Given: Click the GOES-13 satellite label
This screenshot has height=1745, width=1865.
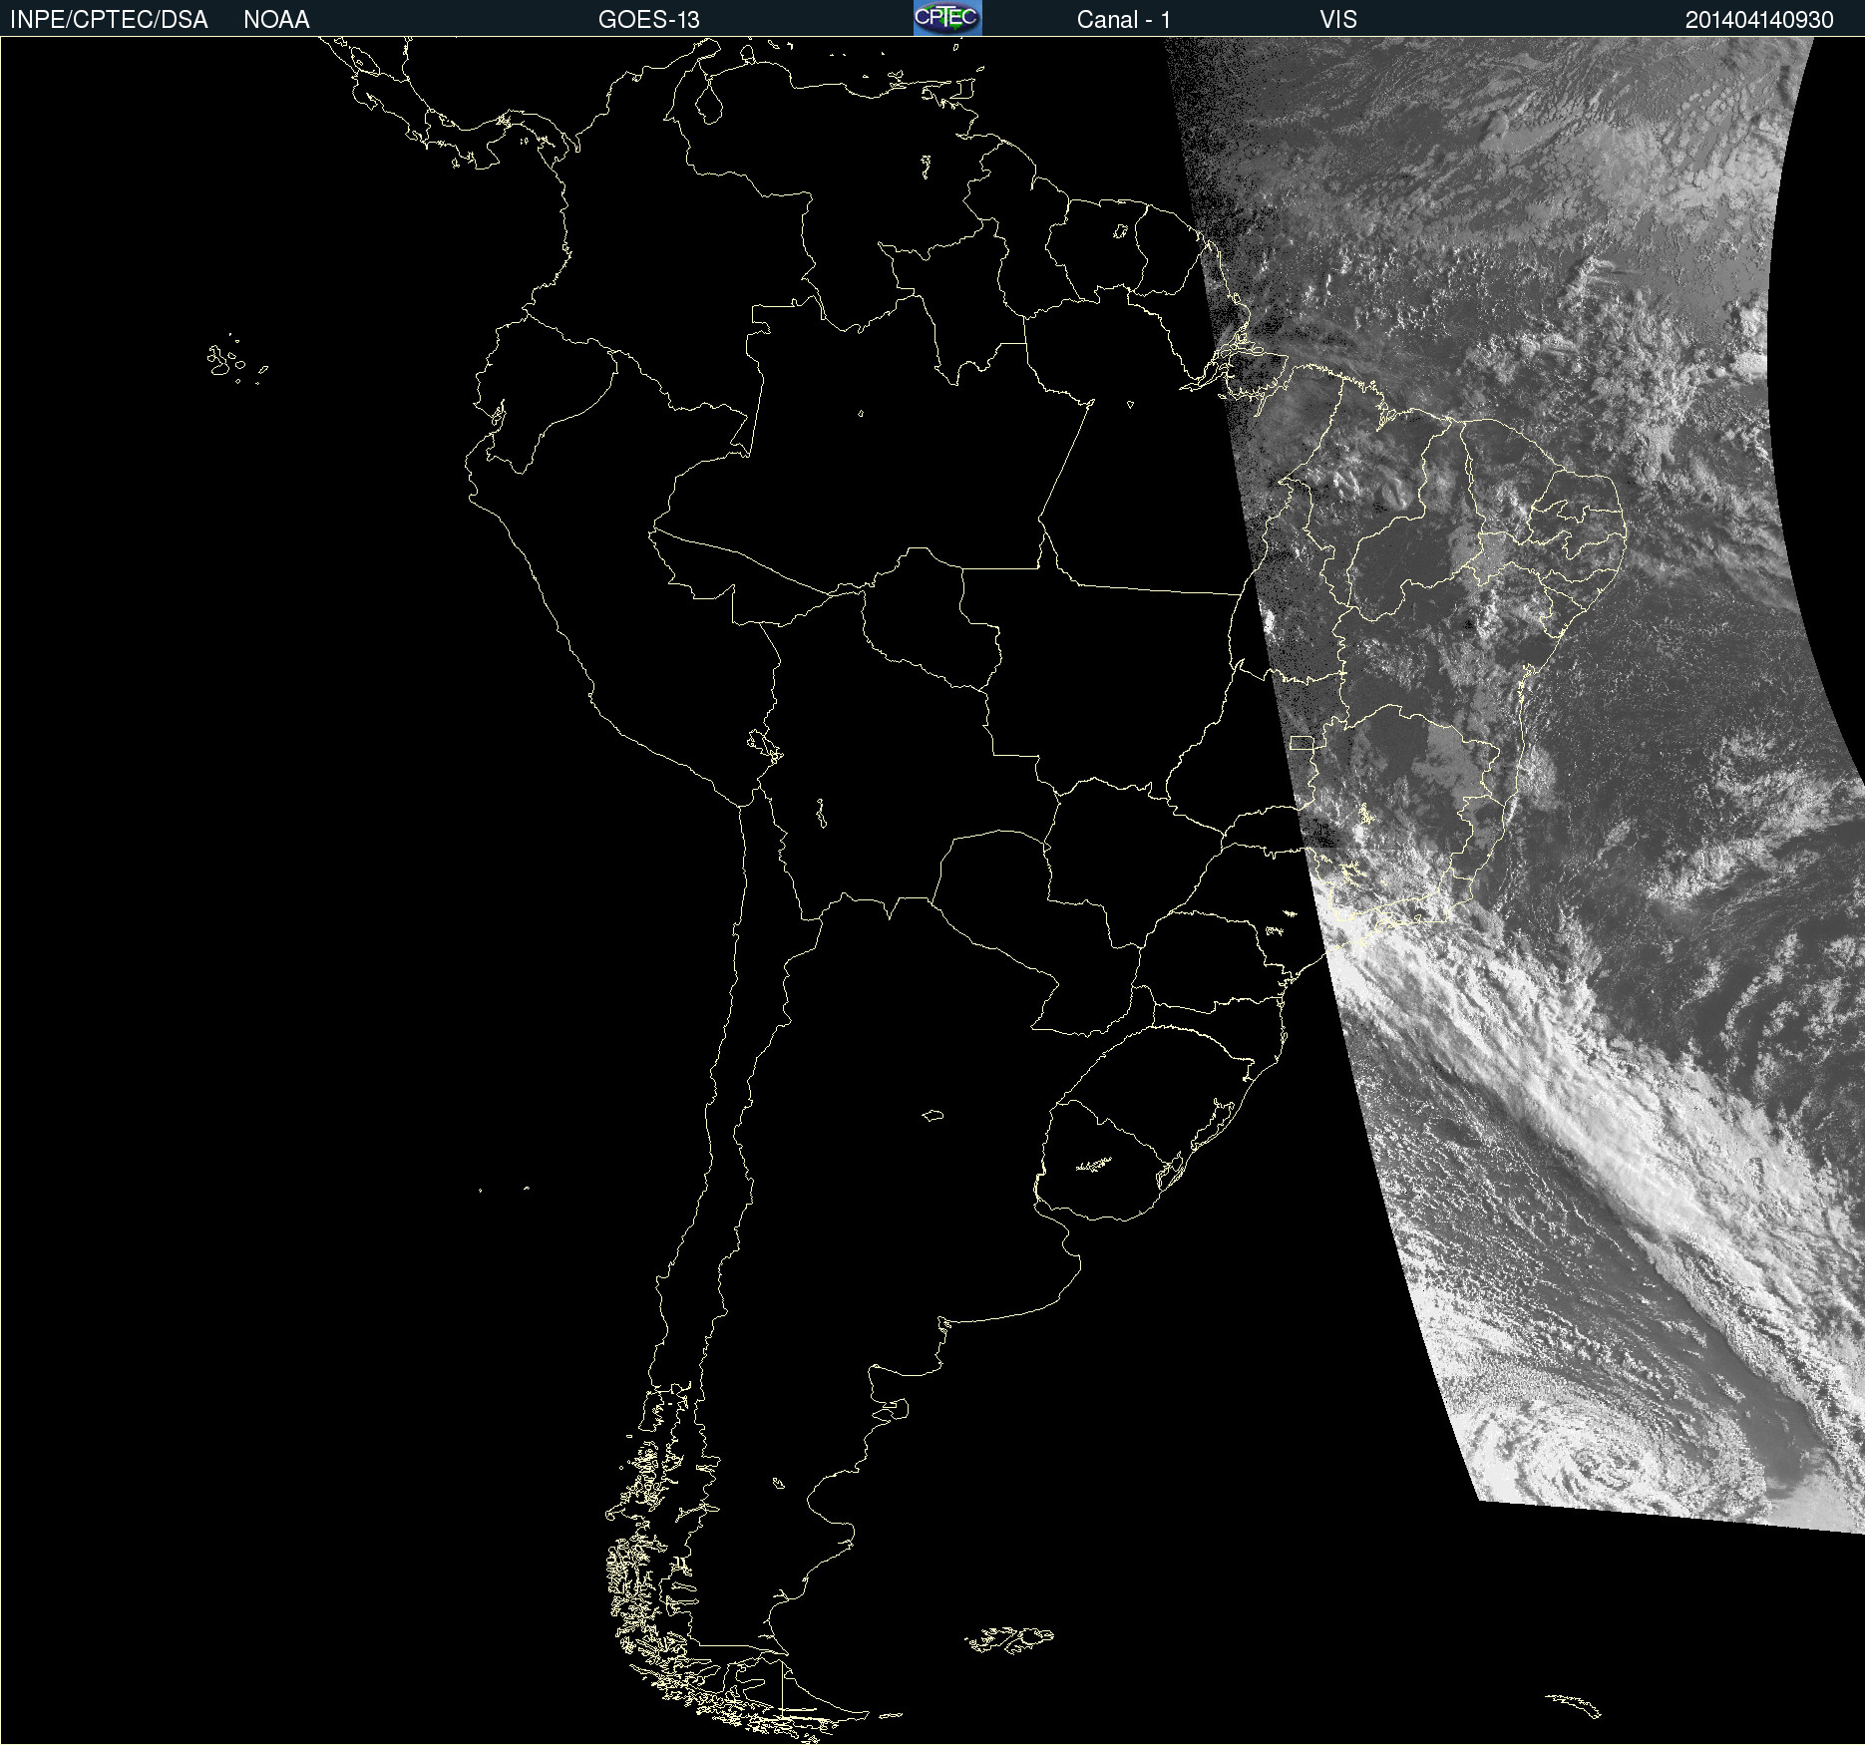Looking at the screenshot, I should (649, 20).
